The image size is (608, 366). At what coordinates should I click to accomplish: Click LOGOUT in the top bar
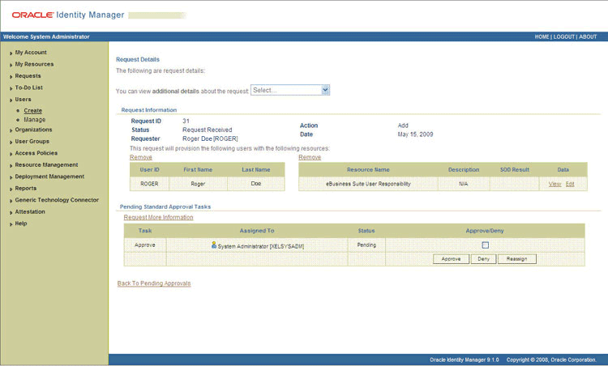pyautogui.click(x=563, y=36)
